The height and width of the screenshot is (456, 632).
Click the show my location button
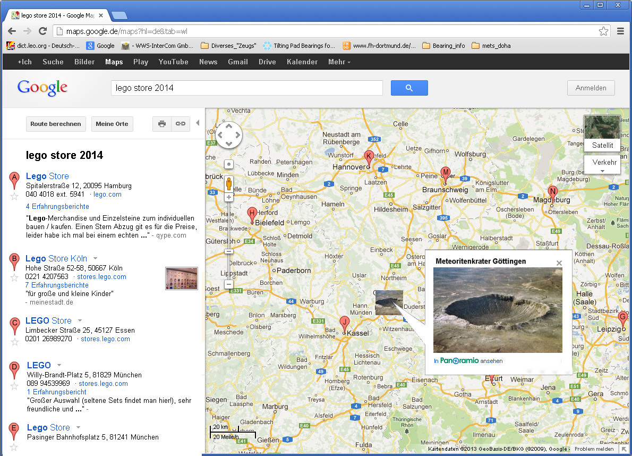click(x=228, y=165)
